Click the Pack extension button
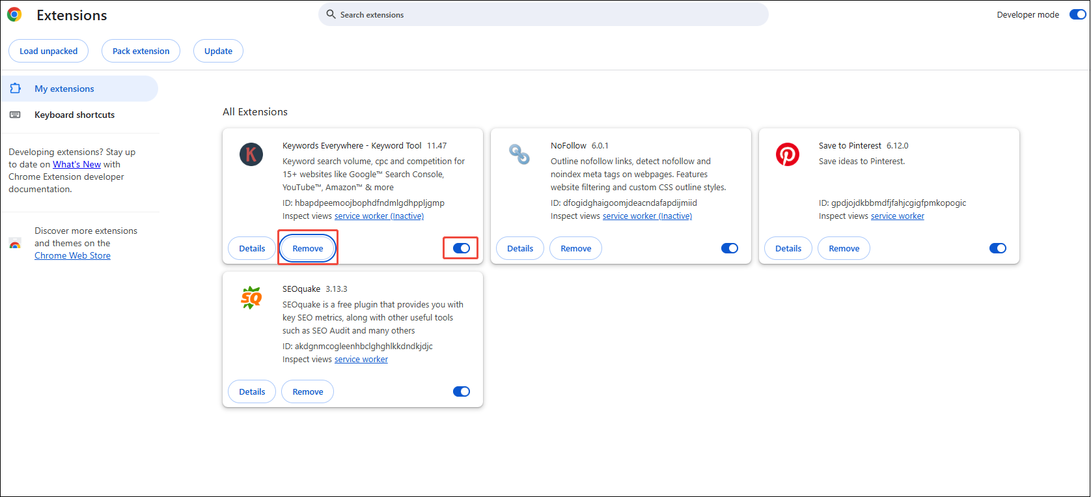1091x497 pixels. tap(141, 51)
